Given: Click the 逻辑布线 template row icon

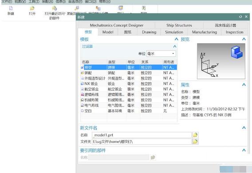Looking at the screenshot, I should [82, 95].
